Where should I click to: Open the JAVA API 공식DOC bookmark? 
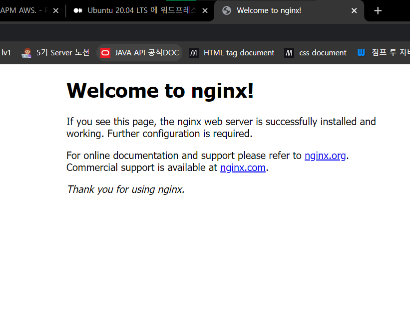click(139, 53)
